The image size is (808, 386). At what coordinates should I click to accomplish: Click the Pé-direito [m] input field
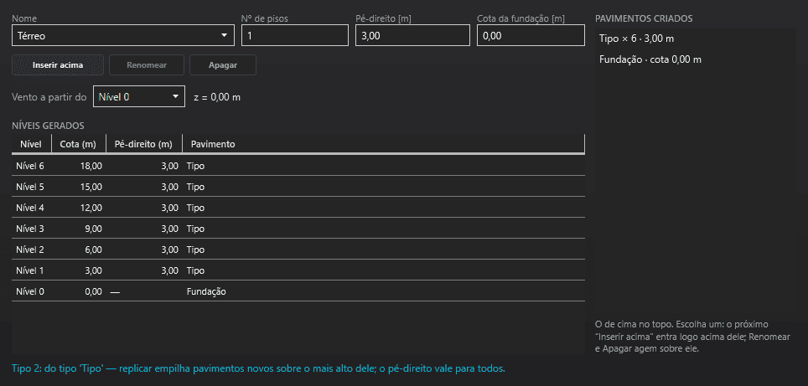pos(412,35)
